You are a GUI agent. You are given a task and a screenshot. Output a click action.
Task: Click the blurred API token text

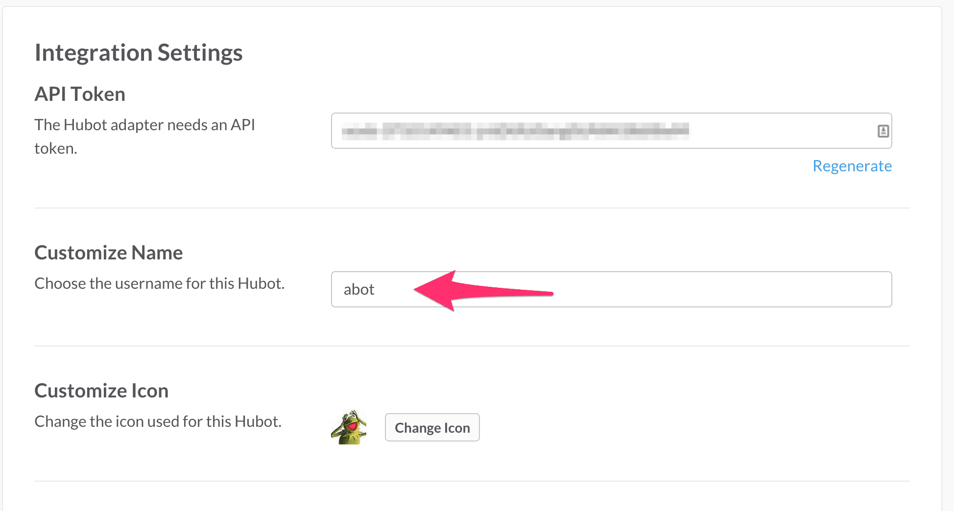click(515, 131)
